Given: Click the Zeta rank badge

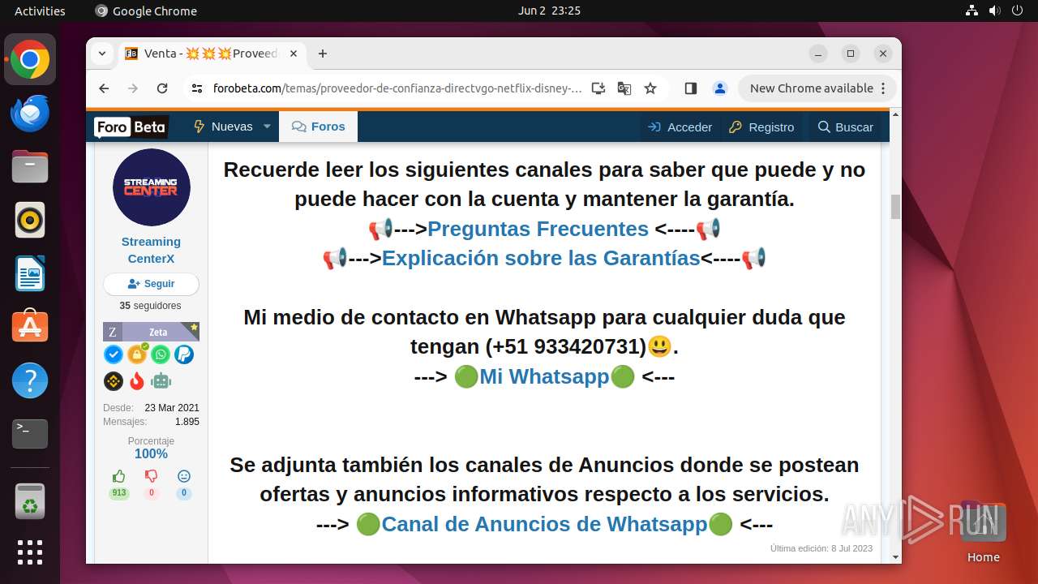Looking at the screenshot, I should click(x=151, y=332).
